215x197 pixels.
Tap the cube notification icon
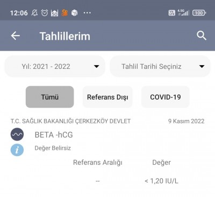pyautogui.click(x=74, y=13)
